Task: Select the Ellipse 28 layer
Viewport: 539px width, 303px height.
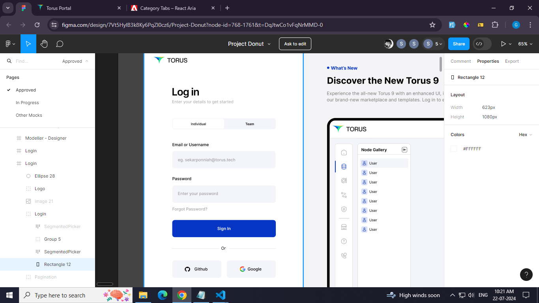Action: click(45, 176)
